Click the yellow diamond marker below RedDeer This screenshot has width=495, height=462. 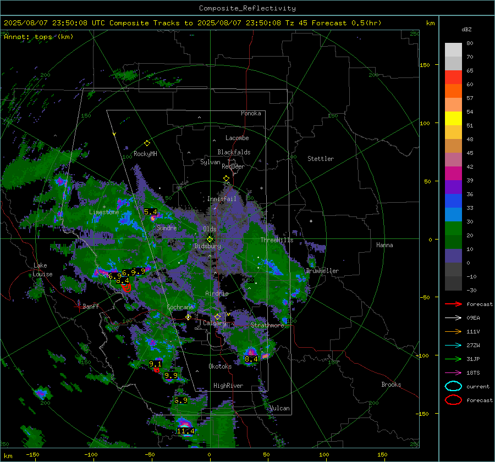point(226,179)
